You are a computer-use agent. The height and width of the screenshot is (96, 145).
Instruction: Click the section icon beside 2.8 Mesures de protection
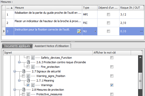click(x=24, y=90)
